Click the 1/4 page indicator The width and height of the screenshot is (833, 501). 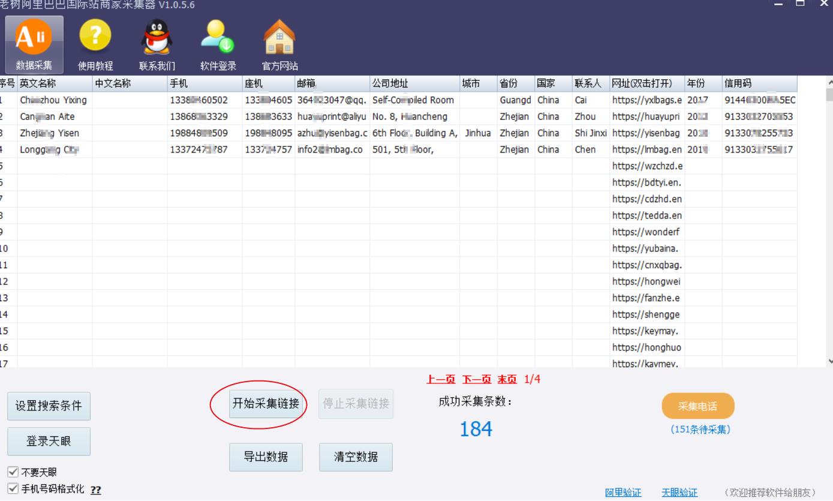click(533, 379)
